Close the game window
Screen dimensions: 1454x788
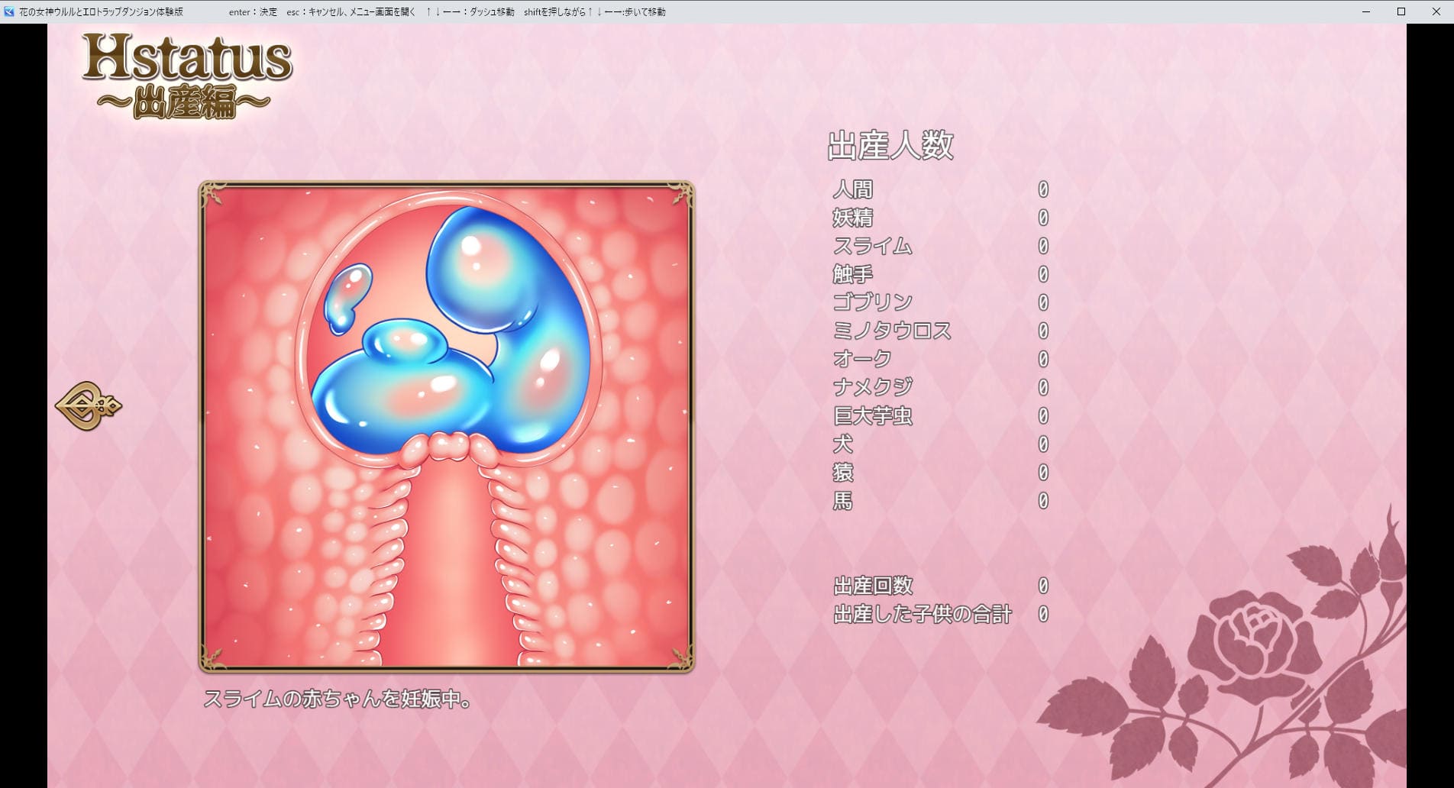pyautogui.click(x=1436, y=11)
